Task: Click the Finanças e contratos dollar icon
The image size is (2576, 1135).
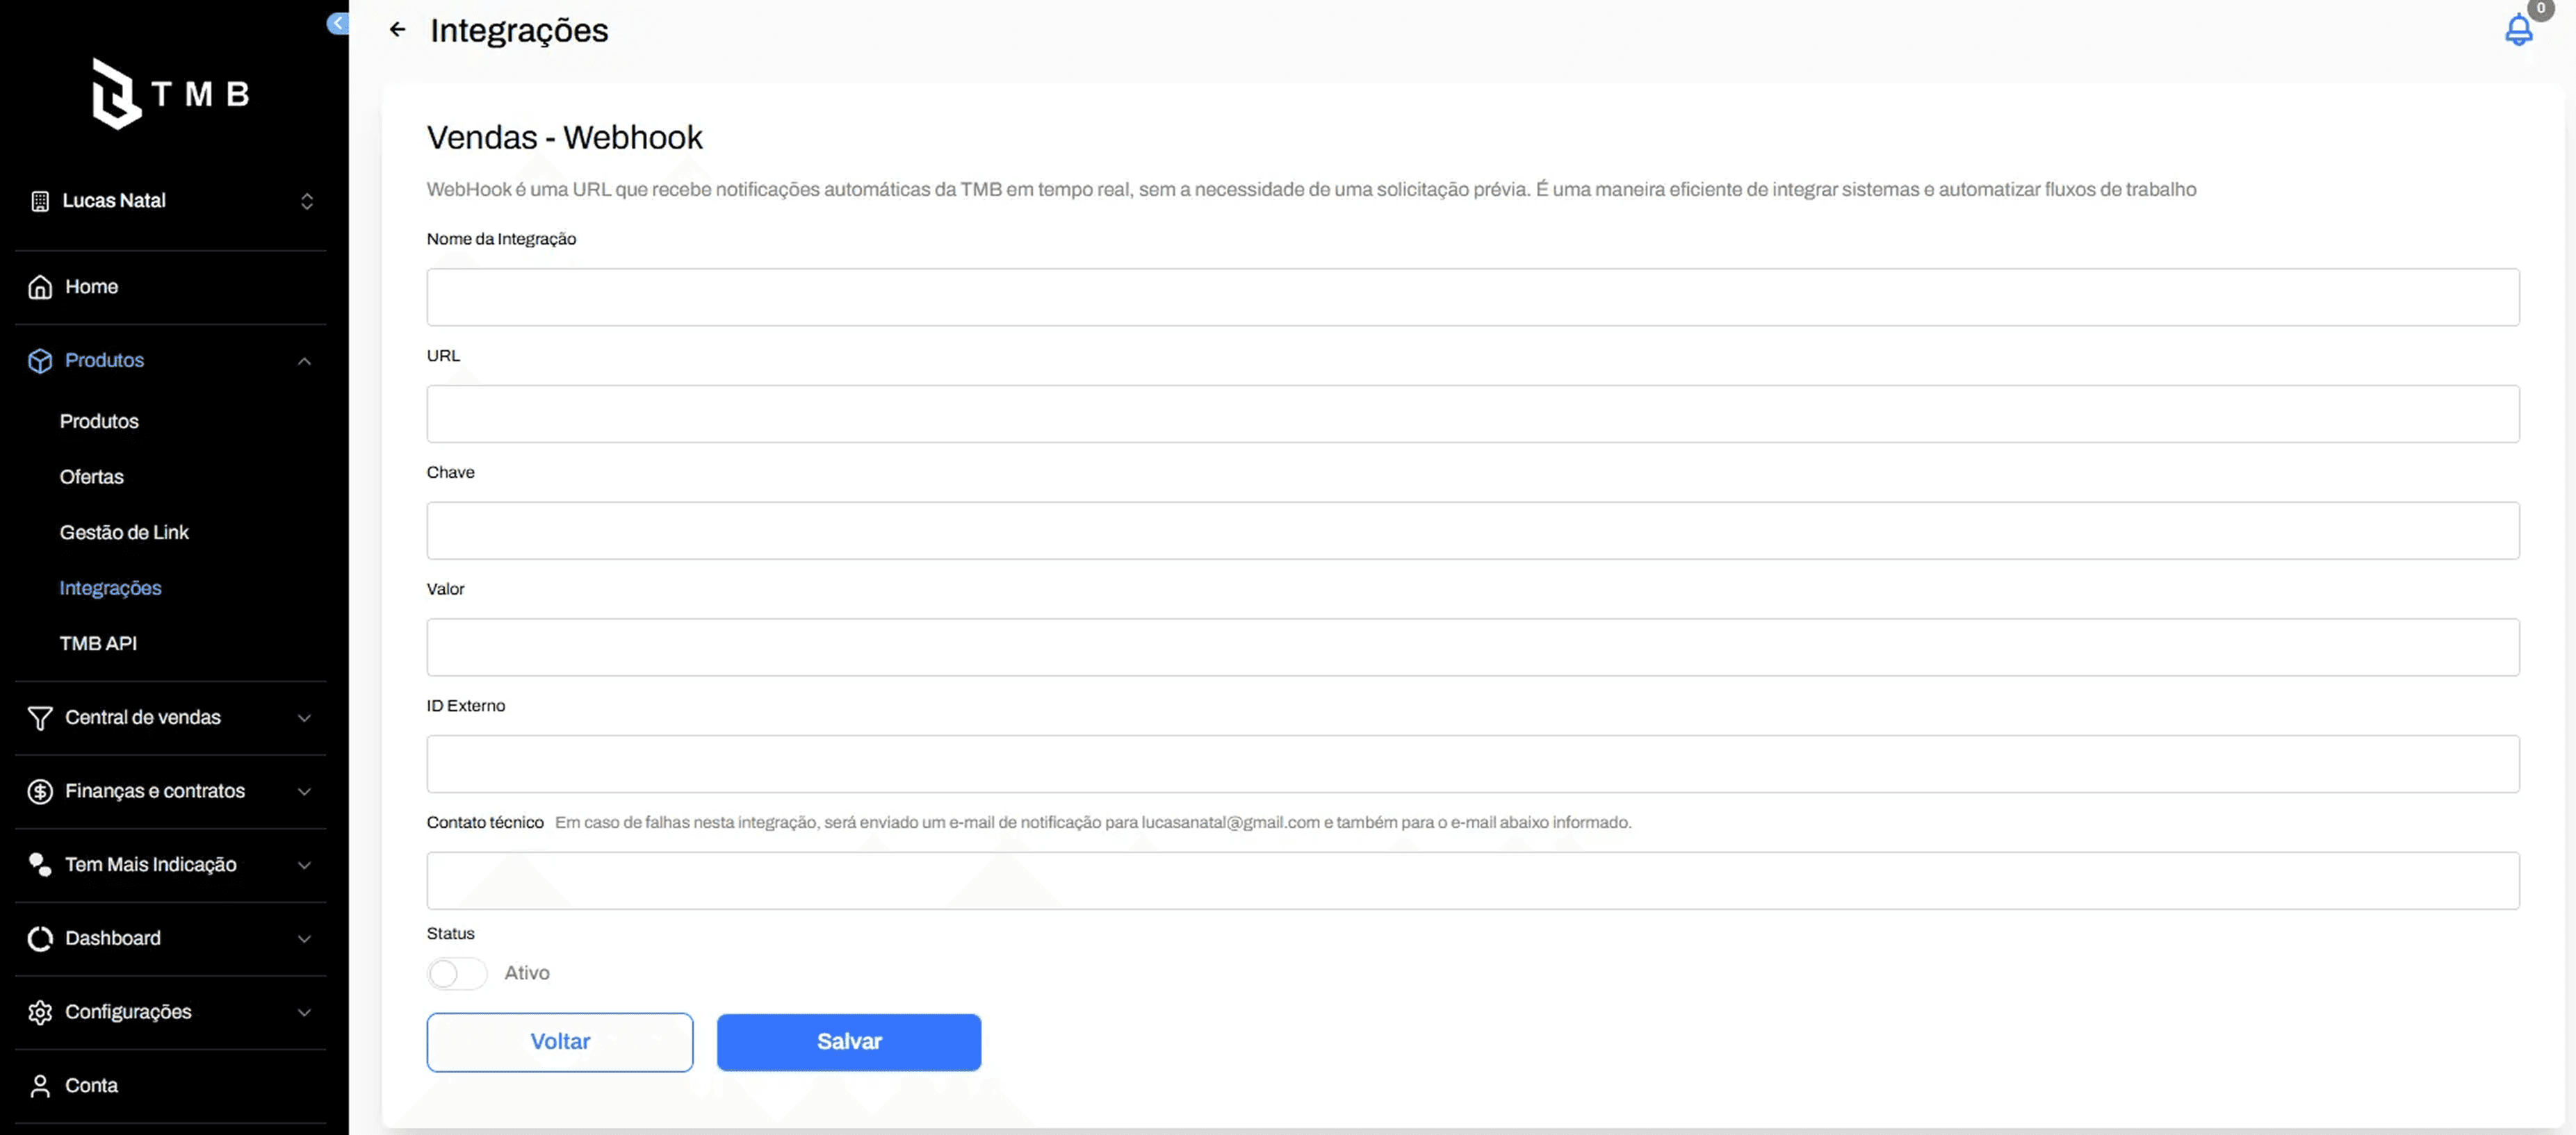Action: click(40, 791)
